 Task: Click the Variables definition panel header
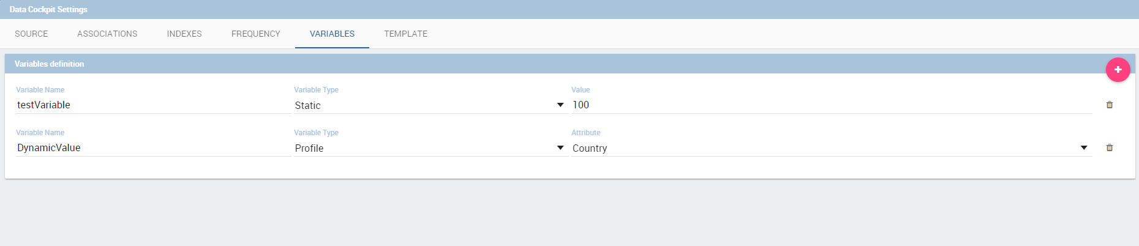(x=569, y=64)
